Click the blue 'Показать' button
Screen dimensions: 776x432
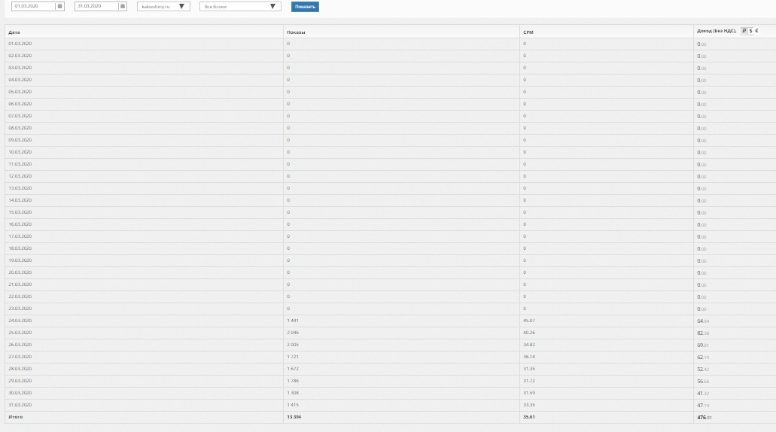[305, 7]
